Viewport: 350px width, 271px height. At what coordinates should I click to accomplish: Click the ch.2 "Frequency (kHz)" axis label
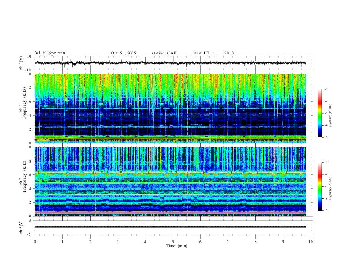click(24, 176)
